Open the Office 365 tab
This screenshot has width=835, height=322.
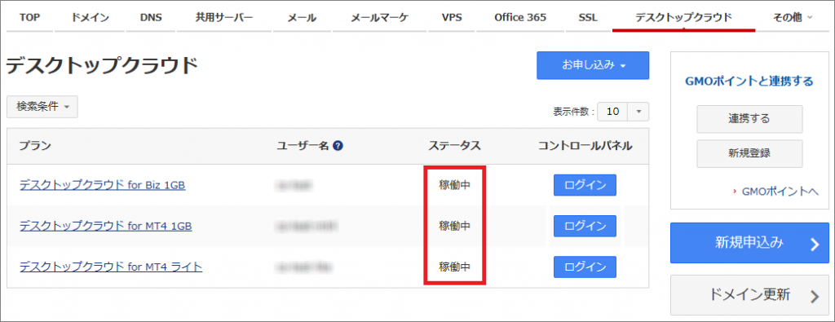coord(519,18)
